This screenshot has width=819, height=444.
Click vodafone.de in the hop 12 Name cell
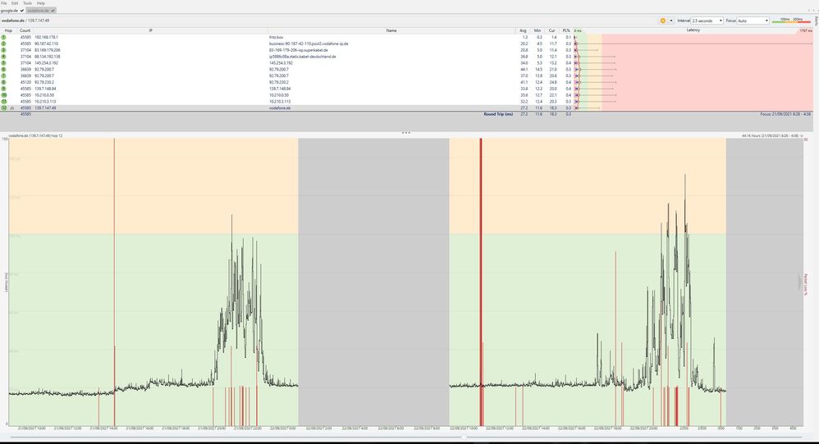(x=280, y=108)
